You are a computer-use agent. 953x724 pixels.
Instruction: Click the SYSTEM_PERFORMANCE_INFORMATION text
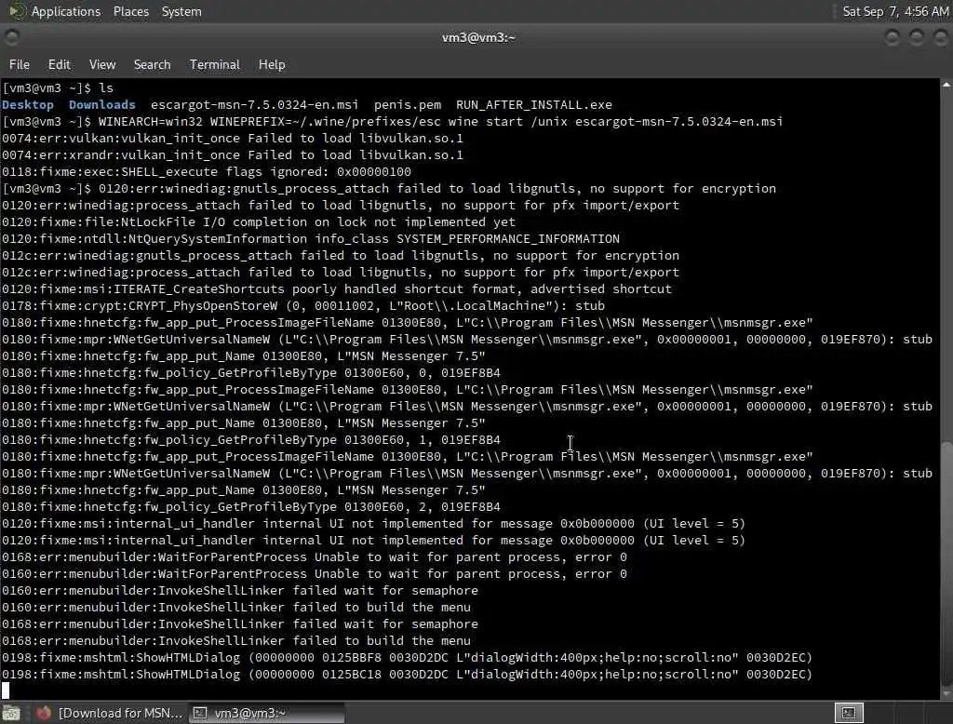pos(508,239)
